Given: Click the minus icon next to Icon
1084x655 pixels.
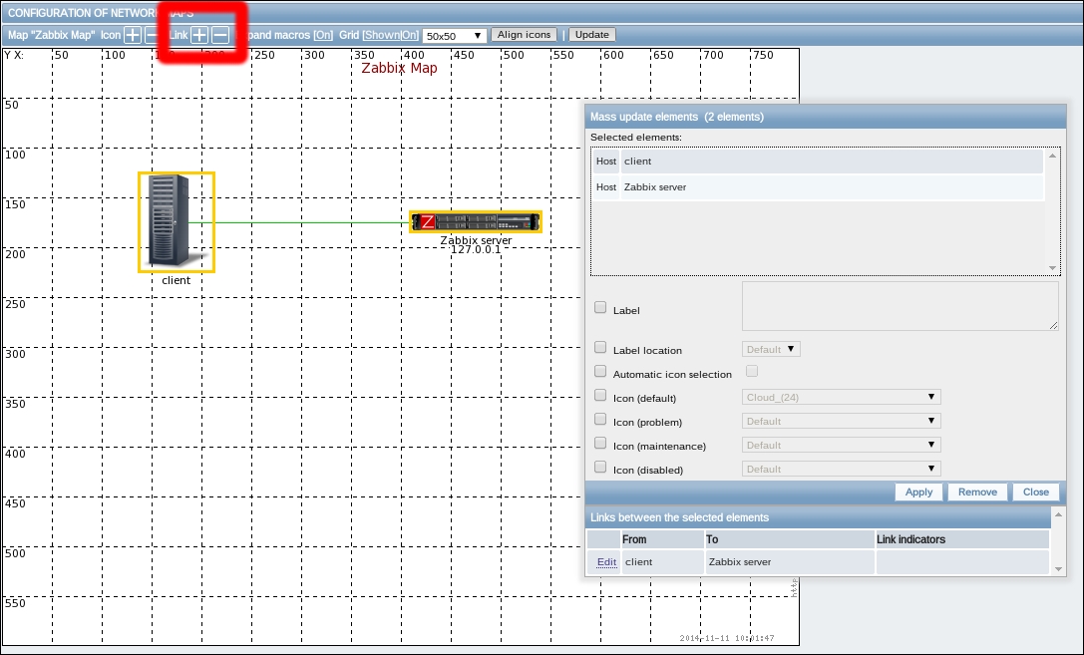Looking at the screenshot, I should (152, 35).
